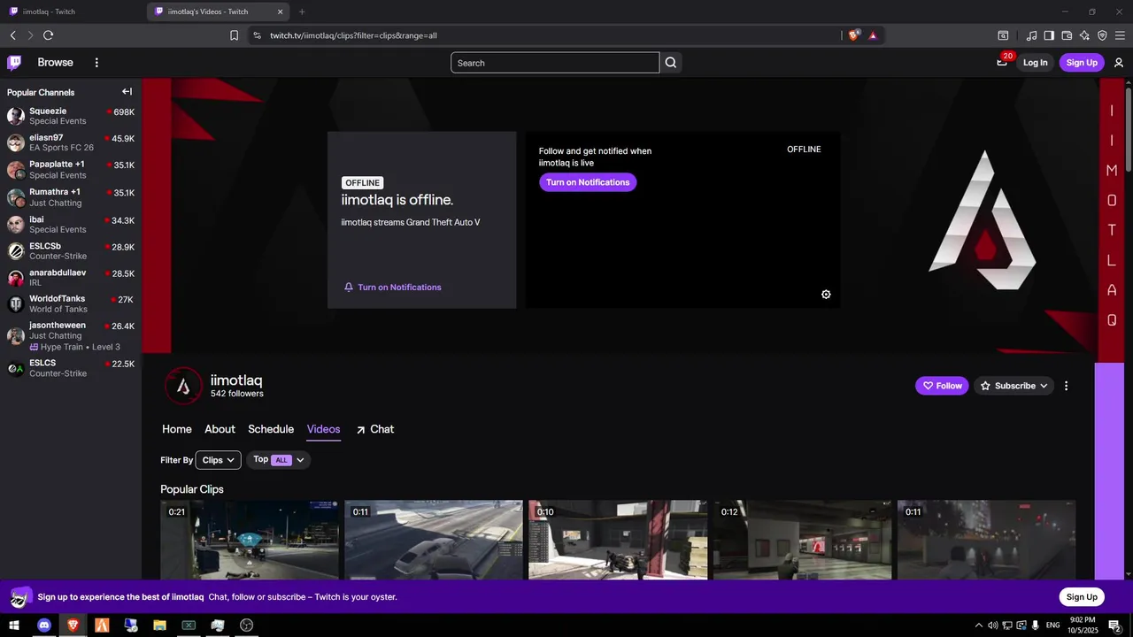The height and width of the screenshot is (637, 1133).
Task: Click the search magnifier button
Action: [x=671, y=63]
